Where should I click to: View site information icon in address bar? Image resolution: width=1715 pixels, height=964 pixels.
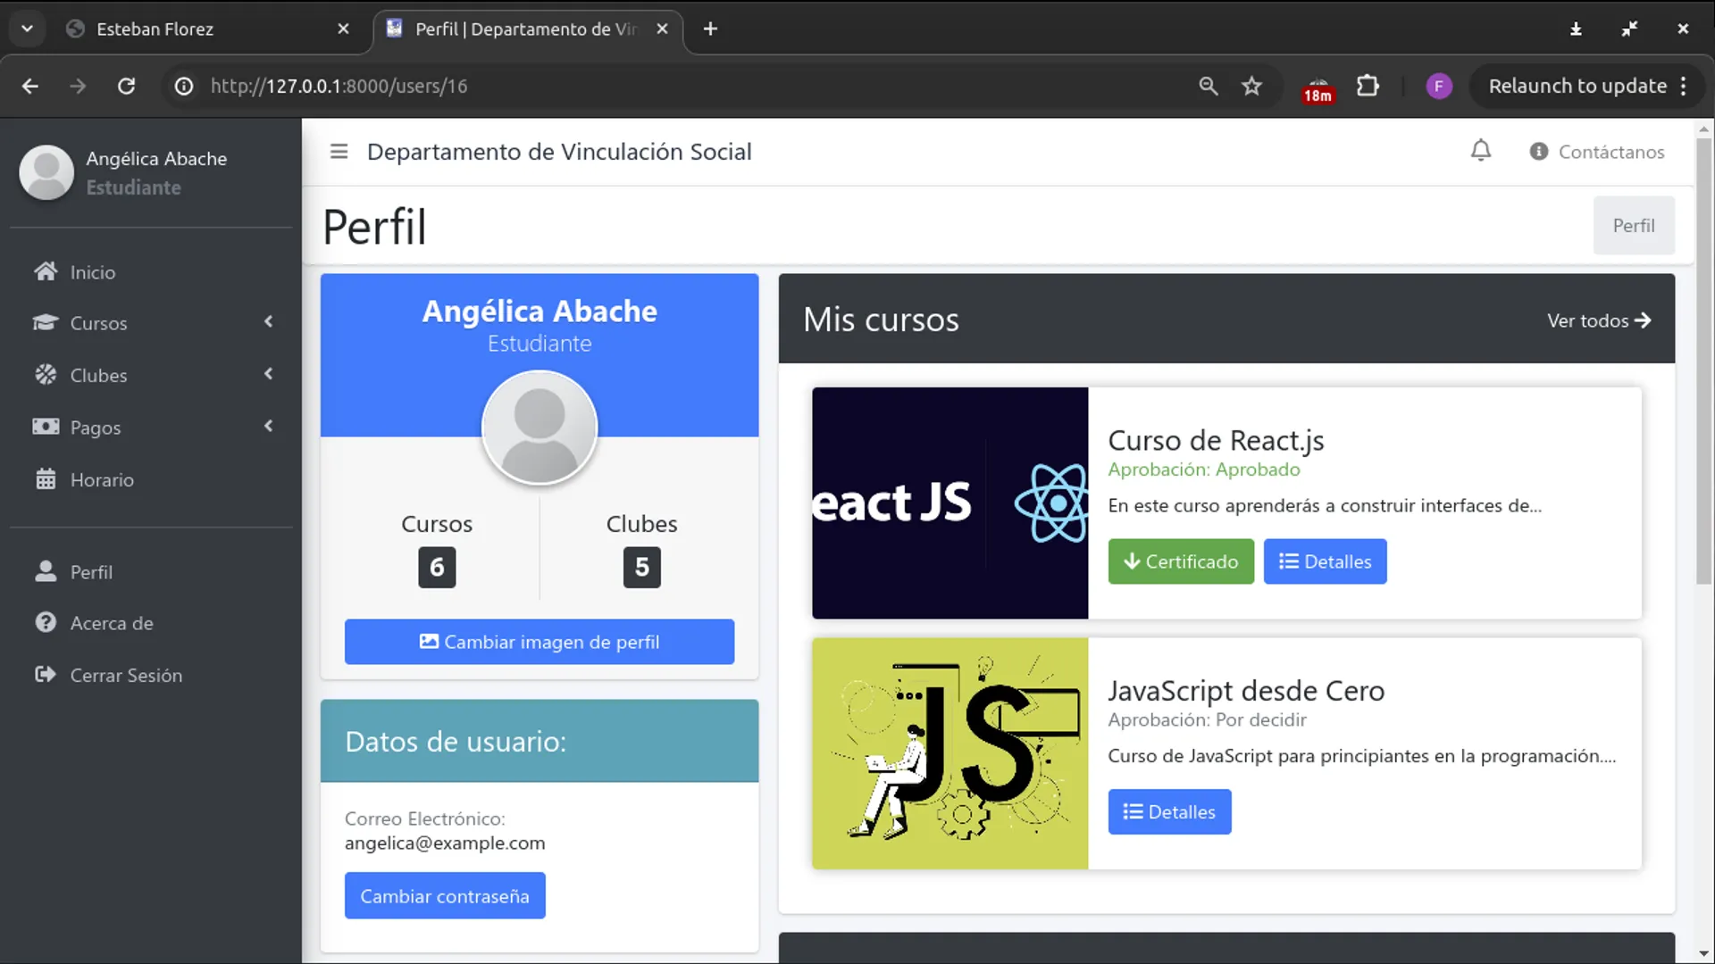click(184, 87)
